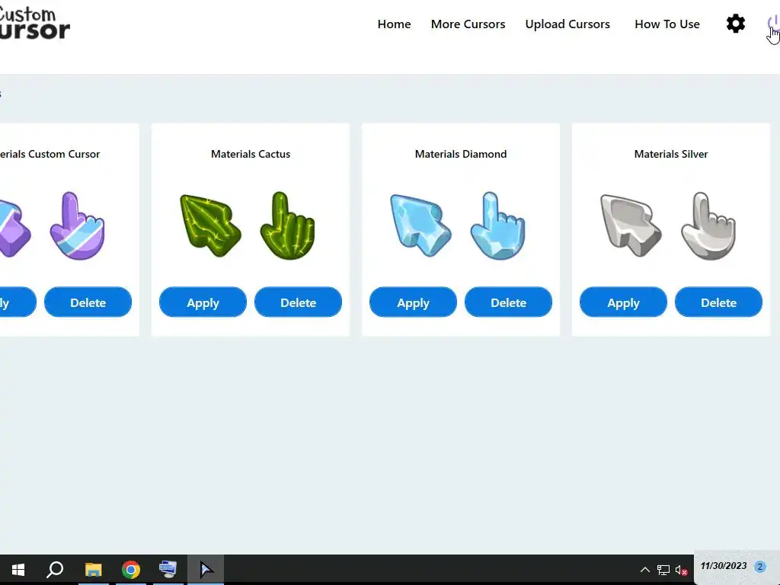Apply the Materials Silver cursor
This screenshot has width=780, height=585.
[623, 302]
